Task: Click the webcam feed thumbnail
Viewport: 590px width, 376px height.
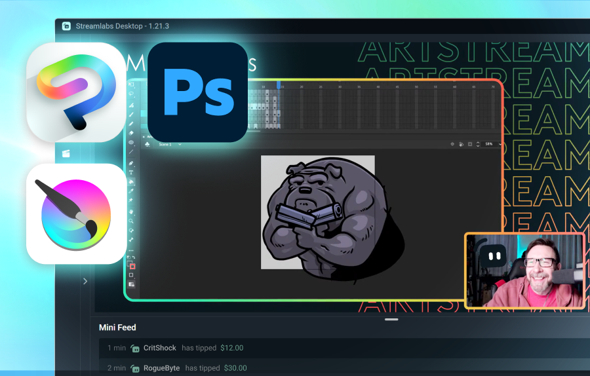Action: (x=525, y=271)
